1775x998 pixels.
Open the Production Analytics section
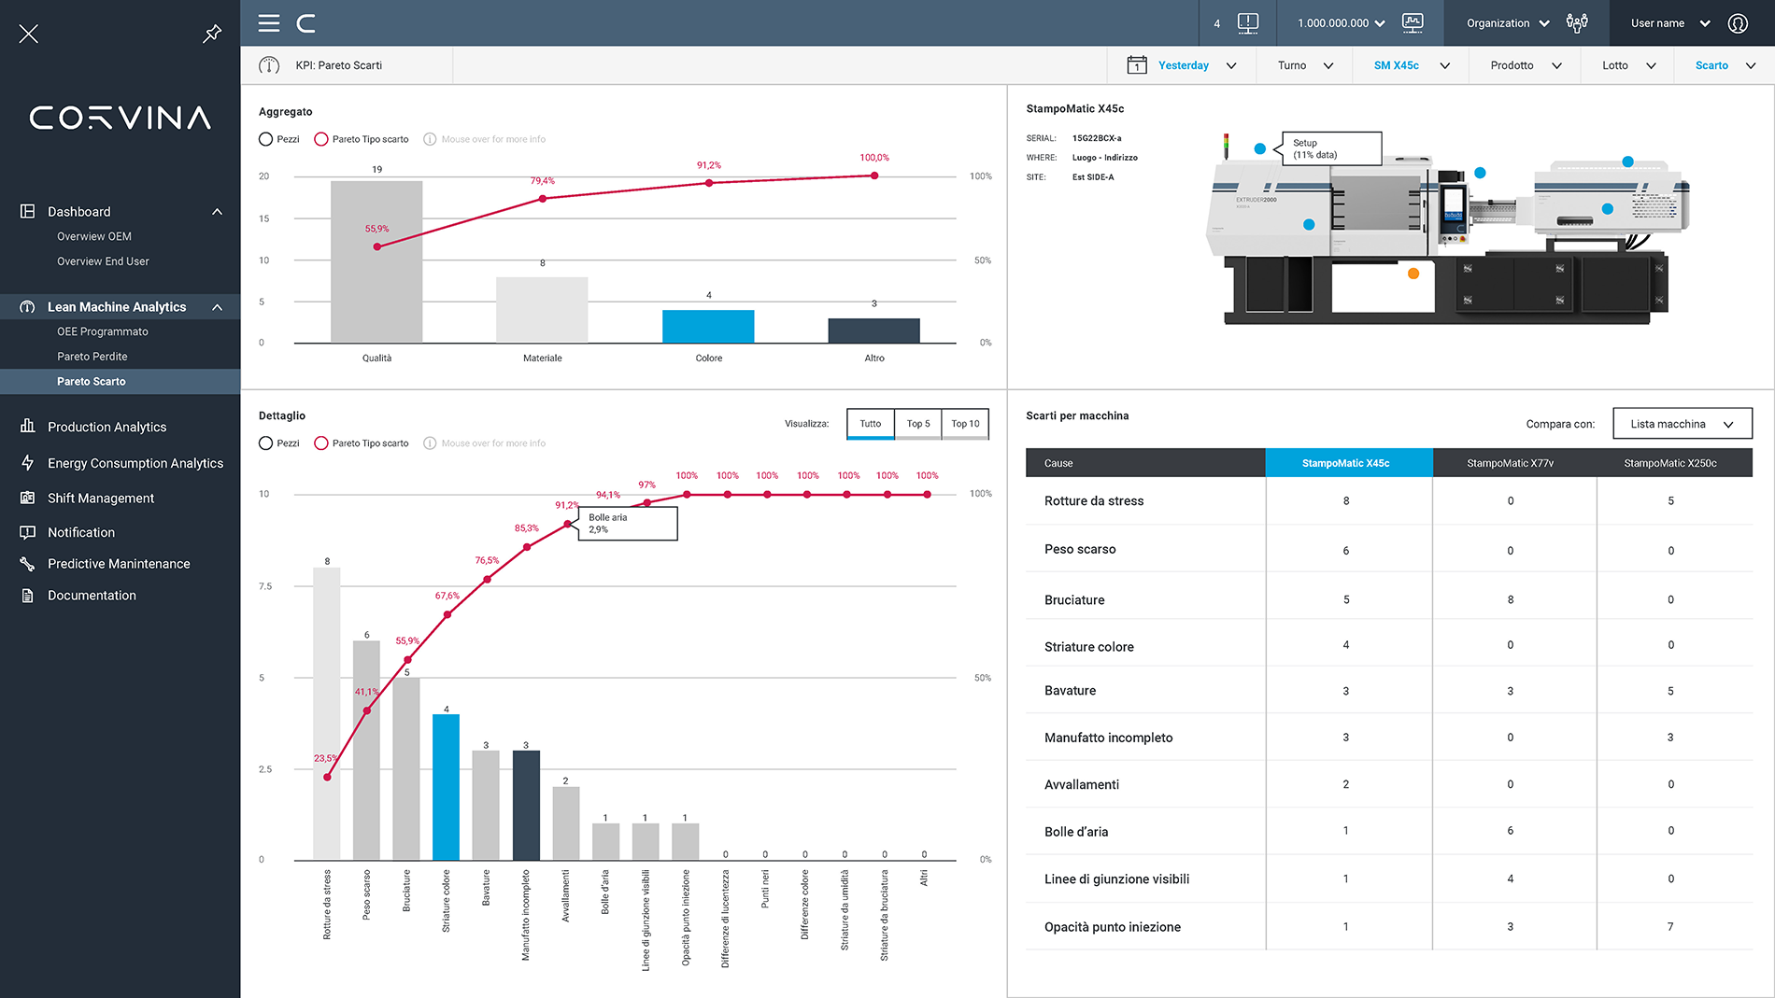coord(106,426)
